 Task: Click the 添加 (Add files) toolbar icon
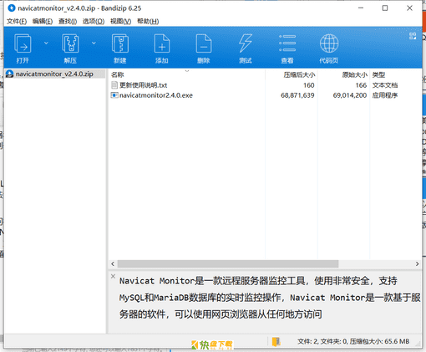[162, 43]
